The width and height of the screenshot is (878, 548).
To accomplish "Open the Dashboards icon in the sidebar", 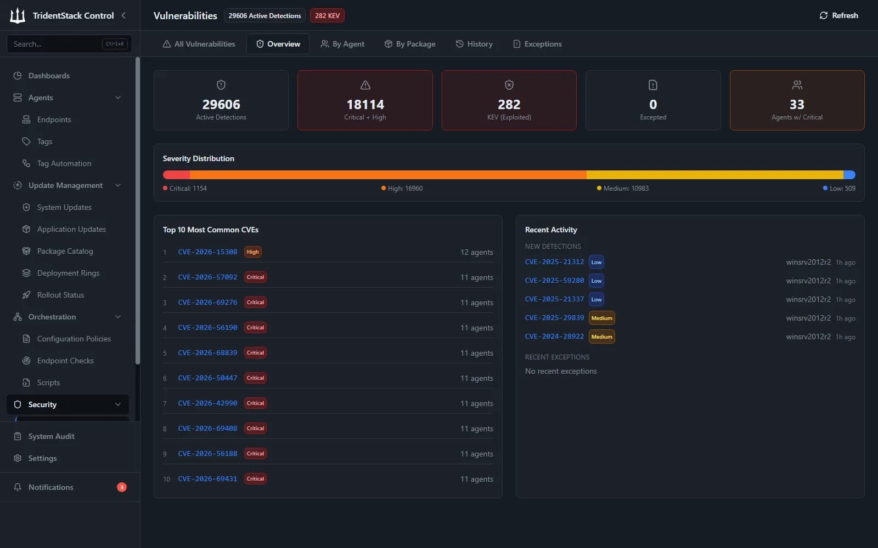I will point(18,76).
